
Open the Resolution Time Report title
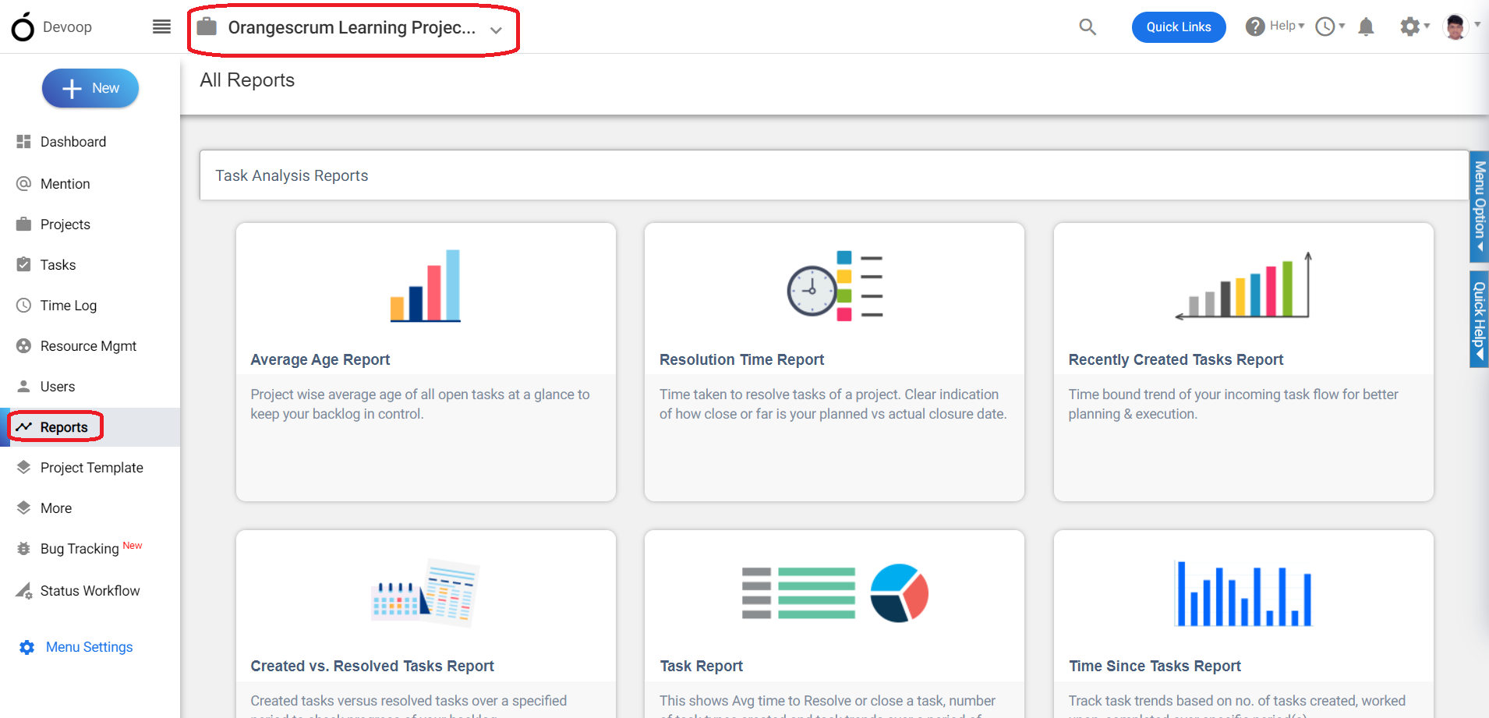point(741,359)
